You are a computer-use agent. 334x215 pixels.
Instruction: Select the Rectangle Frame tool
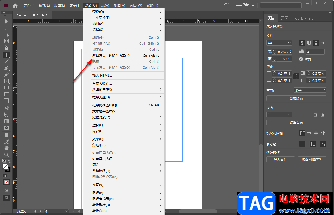tap(7, 81)
